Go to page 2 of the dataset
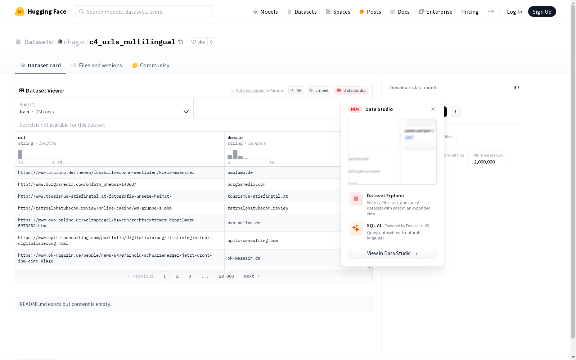The height and width of the screenshot is (360, 576). point(177,276)
